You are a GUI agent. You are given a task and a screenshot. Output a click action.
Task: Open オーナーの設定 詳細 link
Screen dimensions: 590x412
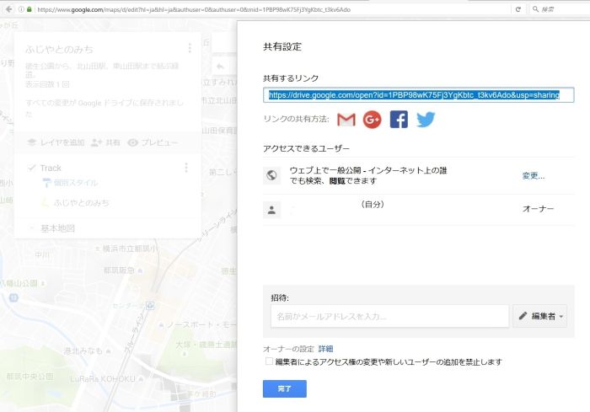click(x=326, y=349)
